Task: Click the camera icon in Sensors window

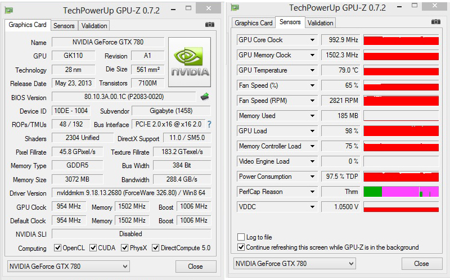Action: coord(435,22)
